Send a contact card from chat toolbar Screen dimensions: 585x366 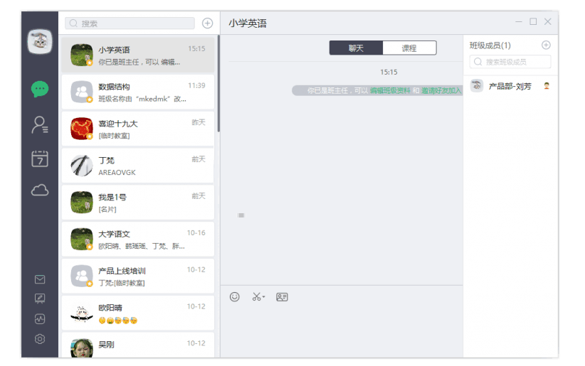(282, 297)
